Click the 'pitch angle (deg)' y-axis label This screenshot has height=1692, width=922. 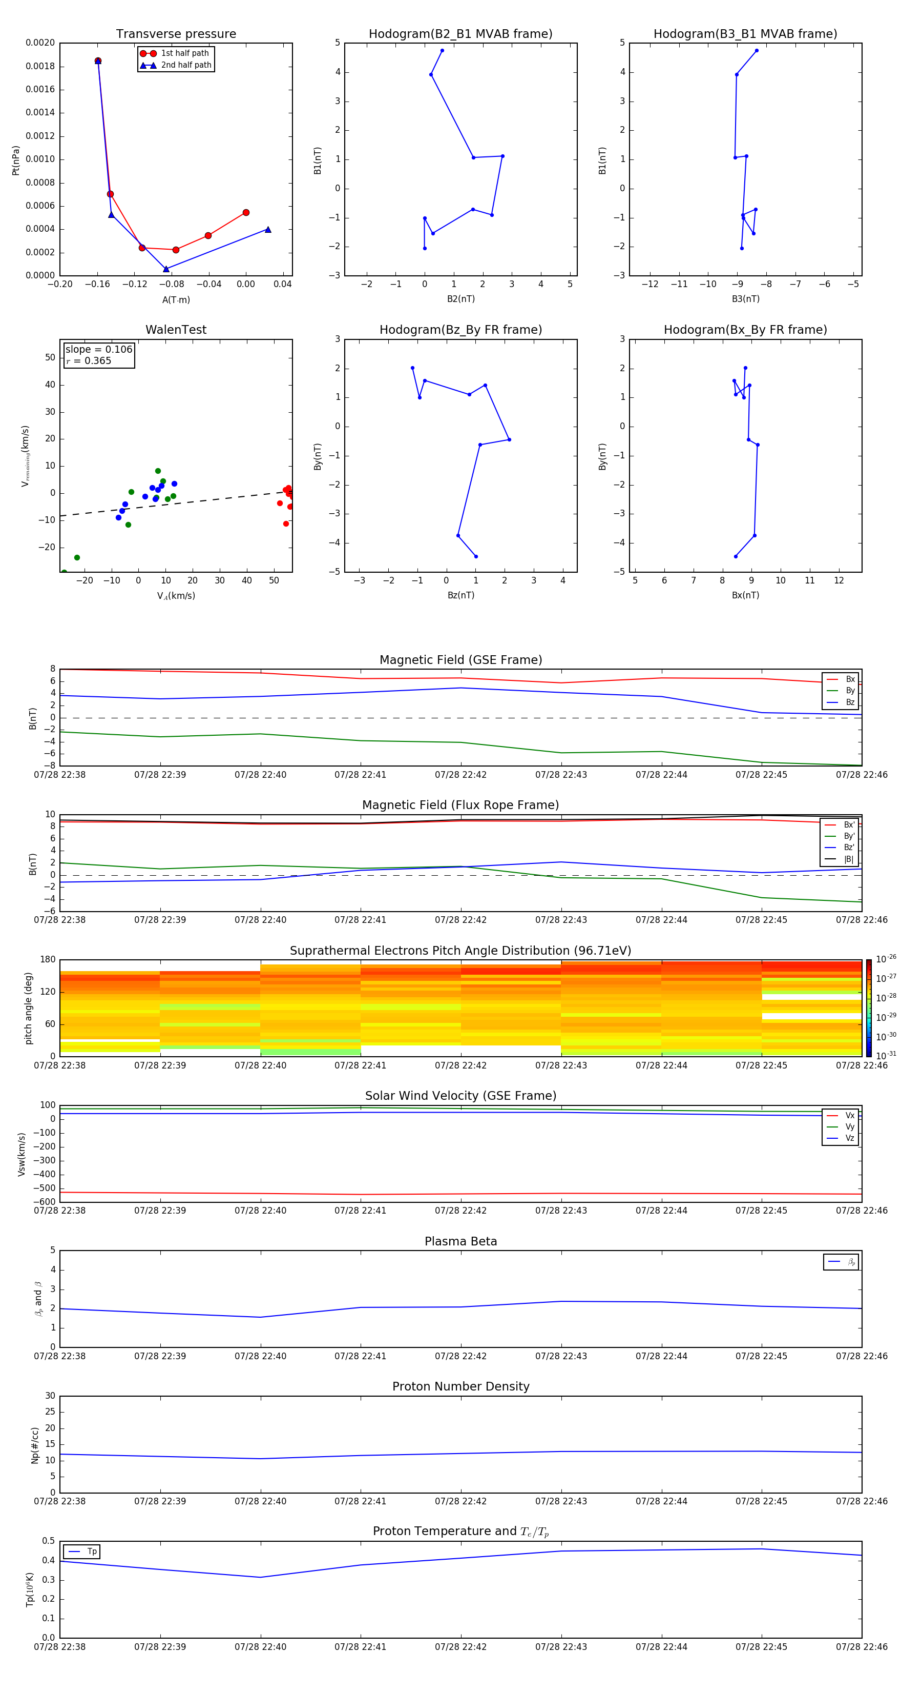pyautogui.click(x=28, y=1008)
